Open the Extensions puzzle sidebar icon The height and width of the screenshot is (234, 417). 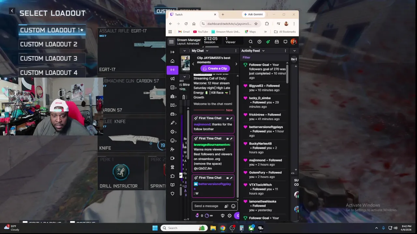pyautogui.click(x=172, y=176)
